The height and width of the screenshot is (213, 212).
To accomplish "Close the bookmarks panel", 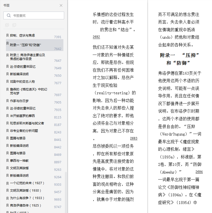I will pyautogui.click(x=61, y=5).
